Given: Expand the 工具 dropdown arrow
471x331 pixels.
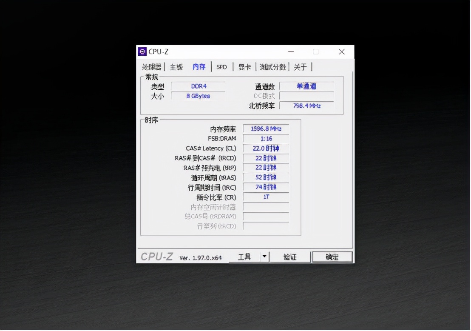Looking at the screenshot, I should pyautogui.click(x=264, y=257).
